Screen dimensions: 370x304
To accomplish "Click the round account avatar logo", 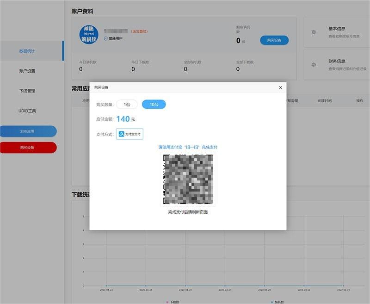I will pos(89,36).
